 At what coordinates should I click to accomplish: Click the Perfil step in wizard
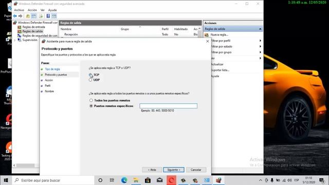click(48, 86)
